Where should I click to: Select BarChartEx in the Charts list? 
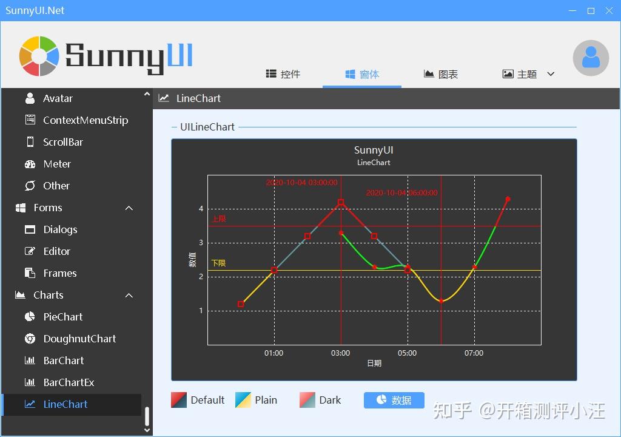tap(69, 382)
